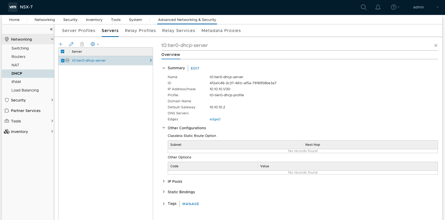
Task: Select Load Balancing in the sidebar
Action: [x=25, y=90]
